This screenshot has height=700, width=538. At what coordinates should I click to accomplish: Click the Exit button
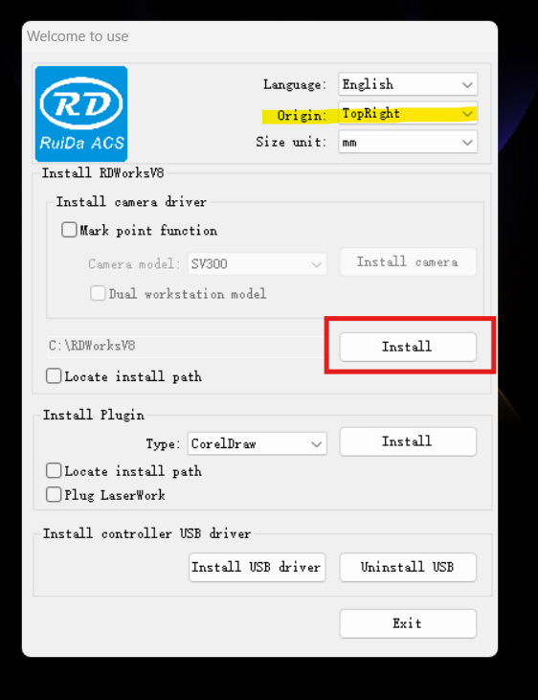coord(408,623)
